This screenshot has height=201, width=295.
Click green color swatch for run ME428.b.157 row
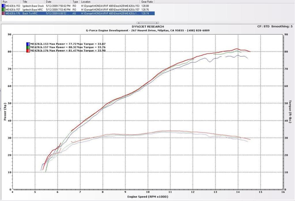[3, 9]
